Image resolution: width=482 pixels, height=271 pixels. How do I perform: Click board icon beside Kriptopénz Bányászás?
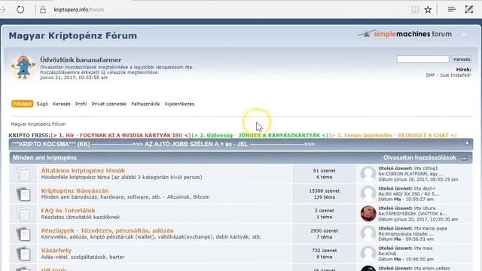23,194
